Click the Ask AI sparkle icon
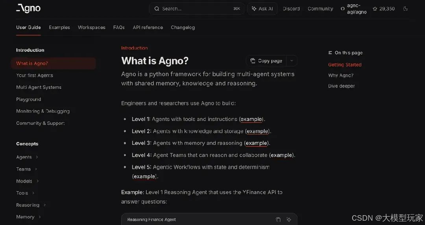 tap(254, 9)
